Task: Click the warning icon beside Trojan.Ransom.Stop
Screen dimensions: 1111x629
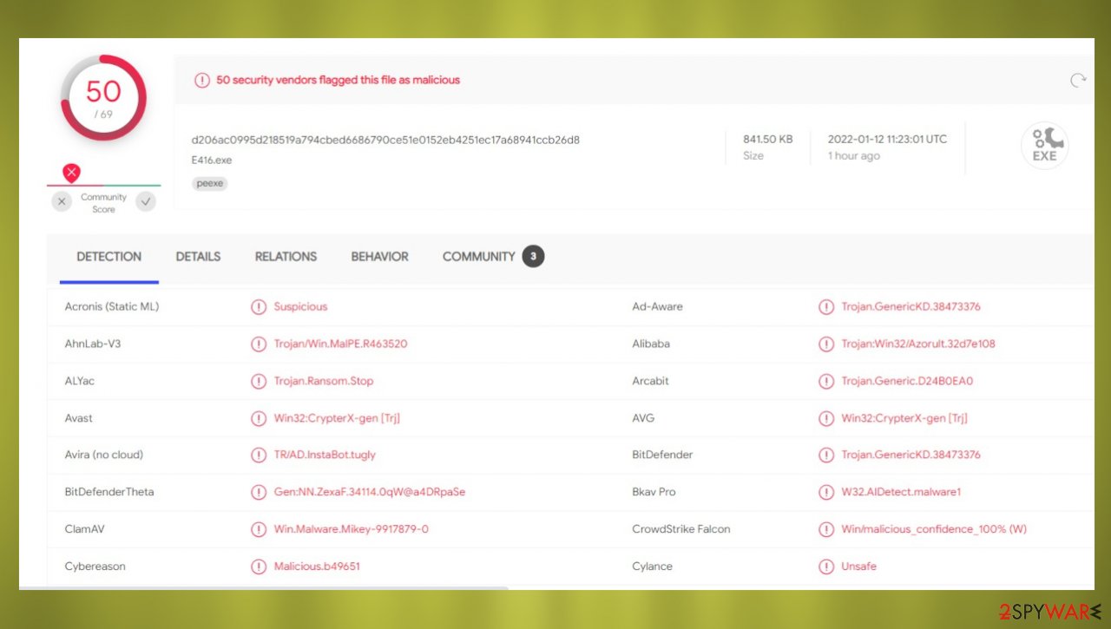Action: click(259, 381)
